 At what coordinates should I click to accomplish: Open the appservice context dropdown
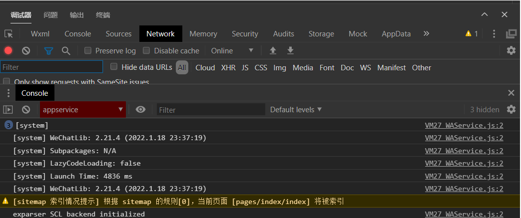83,109
